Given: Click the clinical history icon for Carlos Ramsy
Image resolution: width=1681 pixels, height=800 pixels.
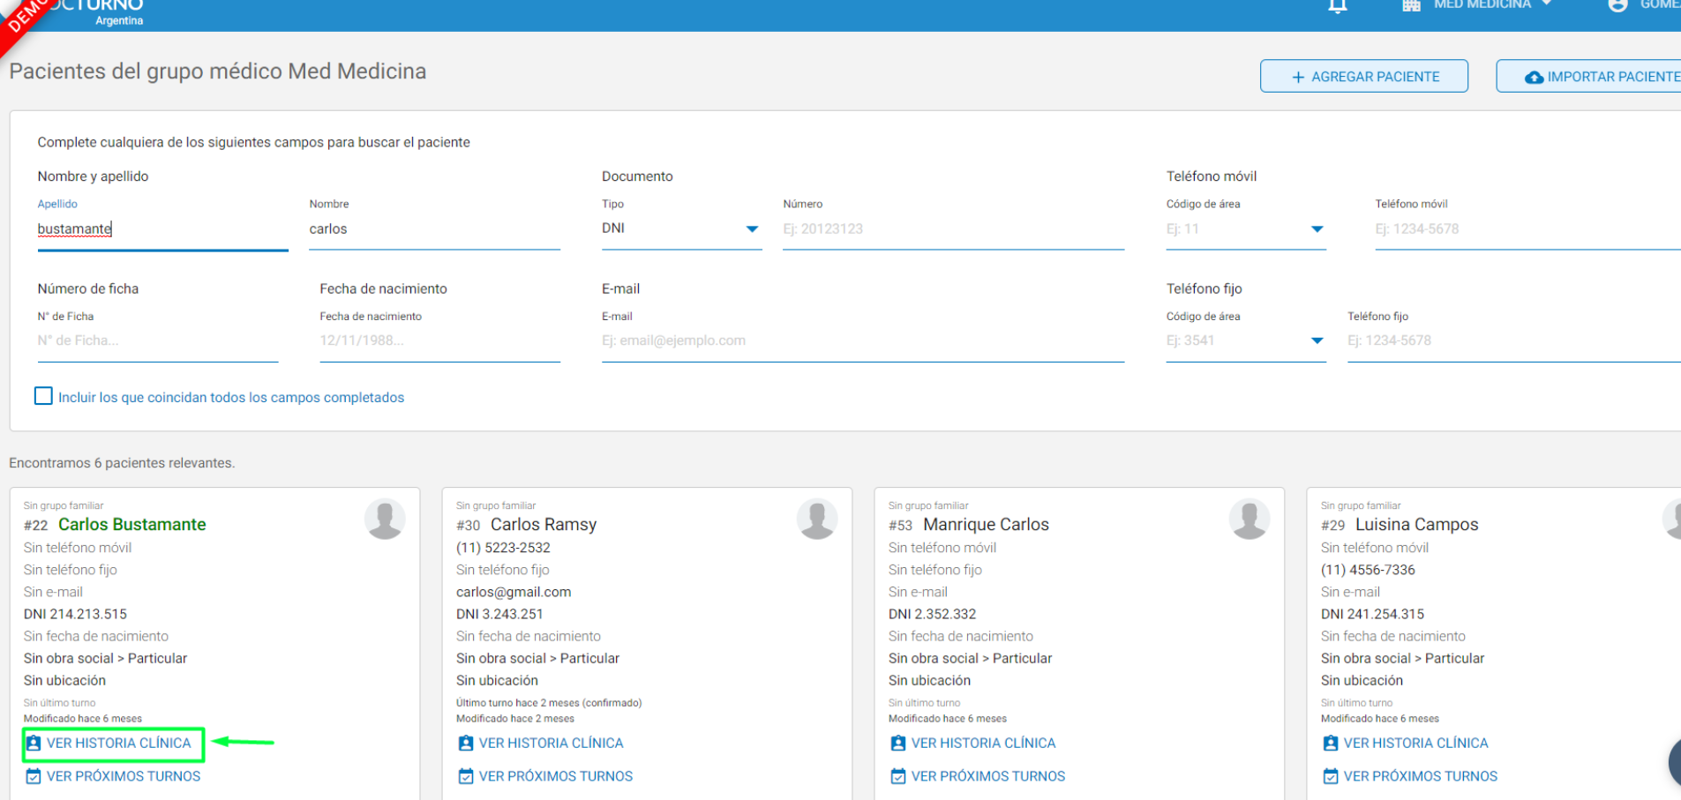Looking at the screenshot, I should pos(466,744).
